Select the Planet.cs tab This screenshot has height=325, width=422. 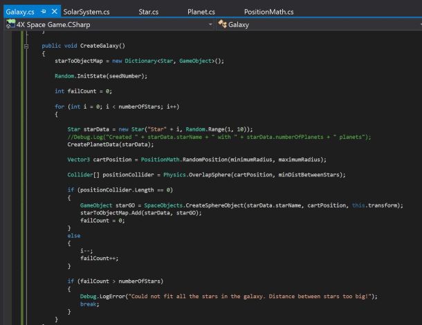[x=201, y=12]
